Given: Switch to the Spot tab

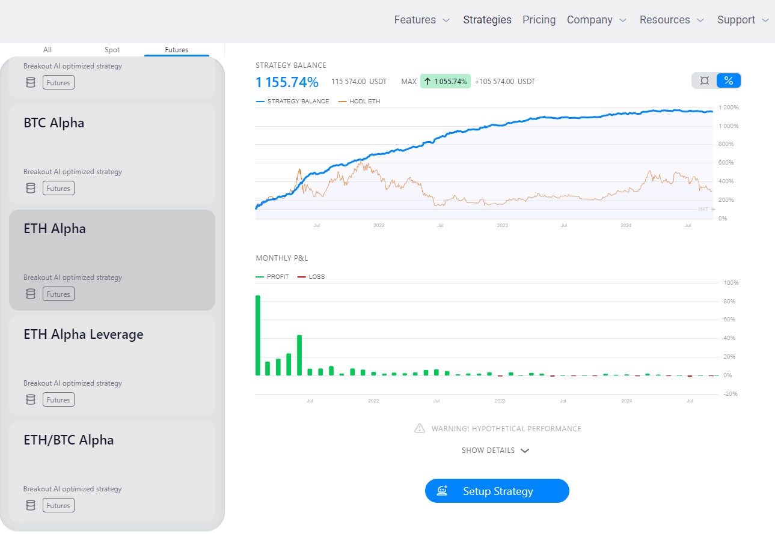Looking at the screenshot, I should click(x=112, y=50).
